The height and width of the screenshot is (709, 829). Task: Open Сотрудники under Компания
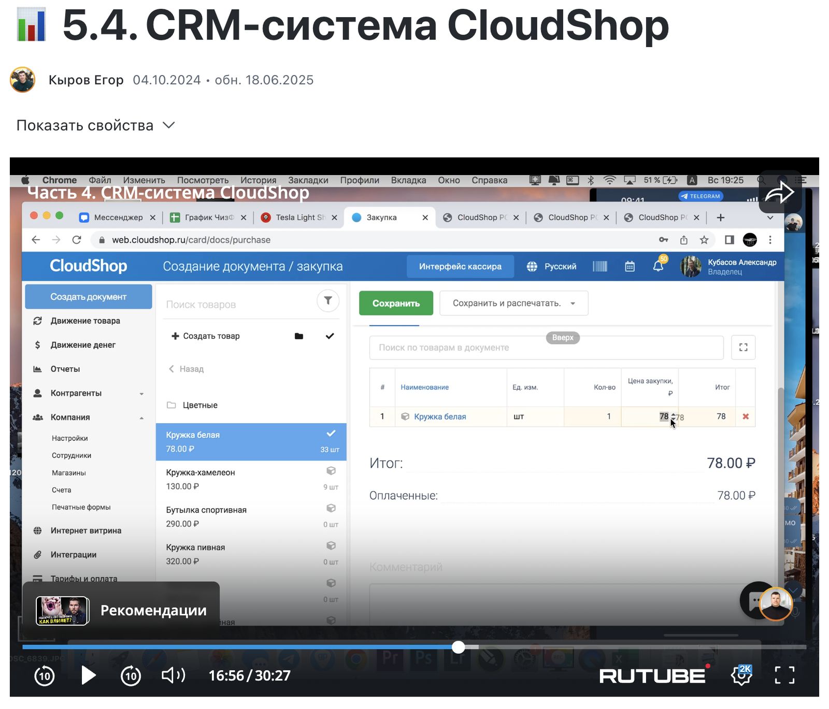point(72,456)
